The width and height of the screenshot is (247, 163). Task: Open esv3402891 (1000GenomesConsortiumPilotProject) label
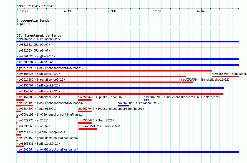182,97
